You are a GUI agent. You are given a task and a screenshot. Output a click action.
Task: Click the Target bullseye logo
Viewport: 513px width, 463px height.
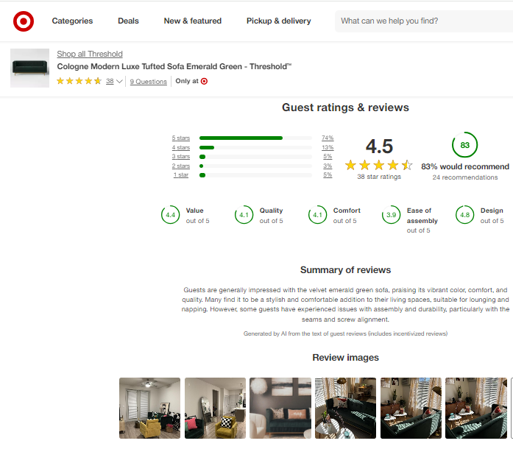point(24,21)
